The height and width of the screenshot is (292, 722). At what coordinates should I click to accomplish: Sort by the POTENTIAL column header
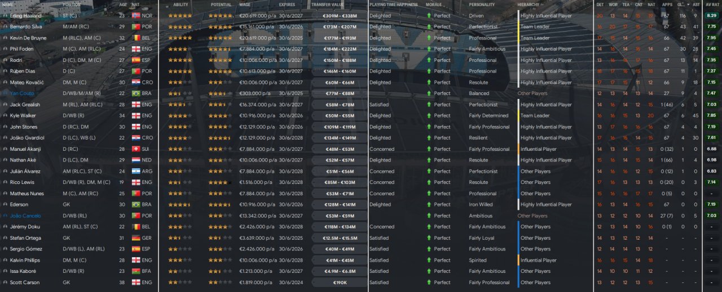coord(221,5)
